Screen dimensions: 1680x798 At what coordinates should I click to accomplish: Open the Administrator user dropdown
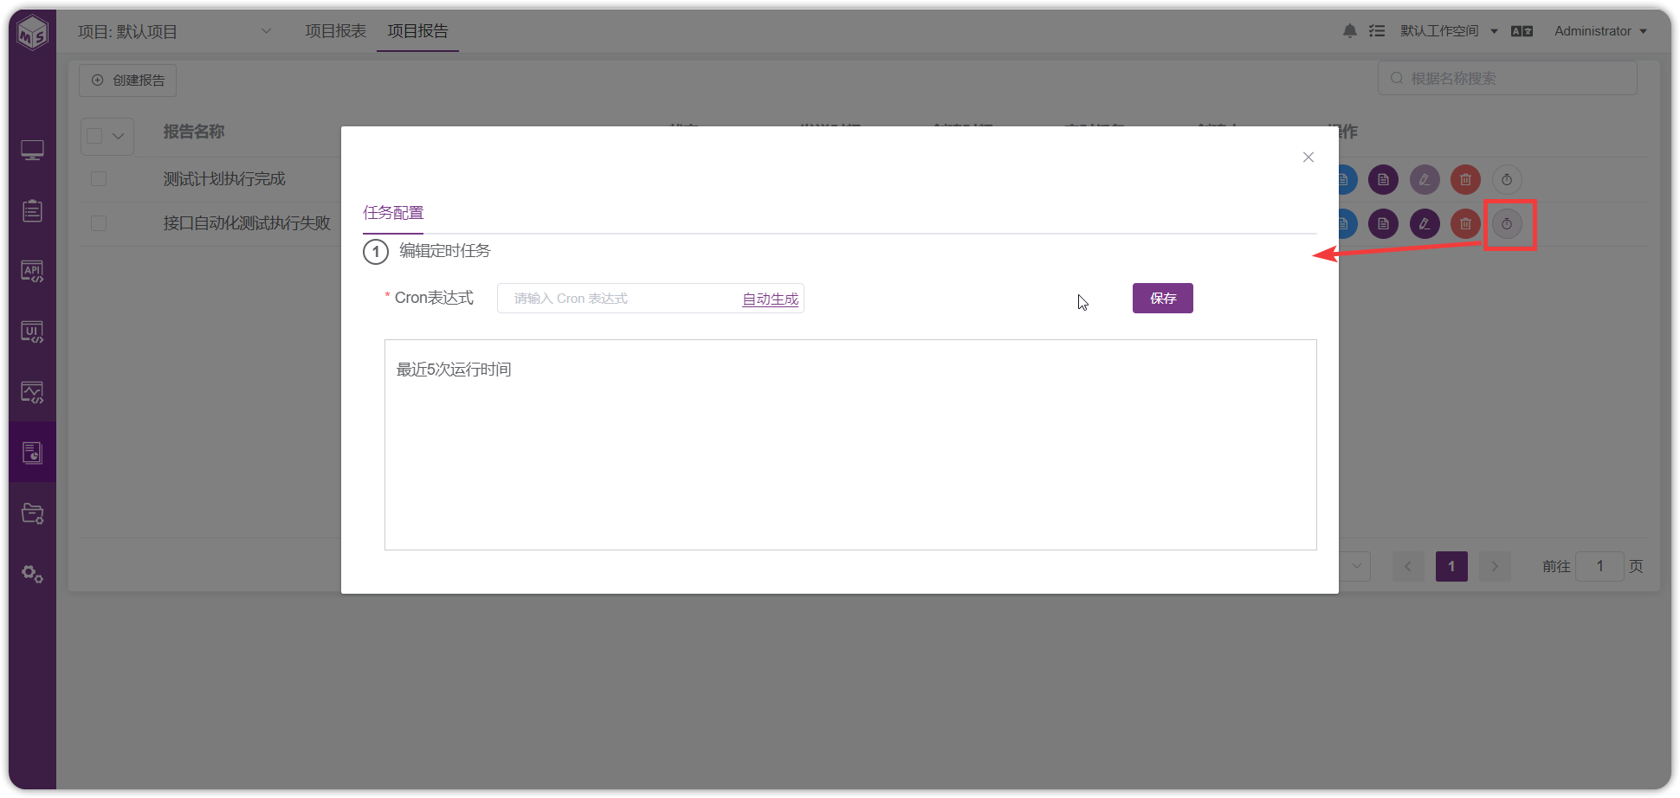coord(1600,31)
